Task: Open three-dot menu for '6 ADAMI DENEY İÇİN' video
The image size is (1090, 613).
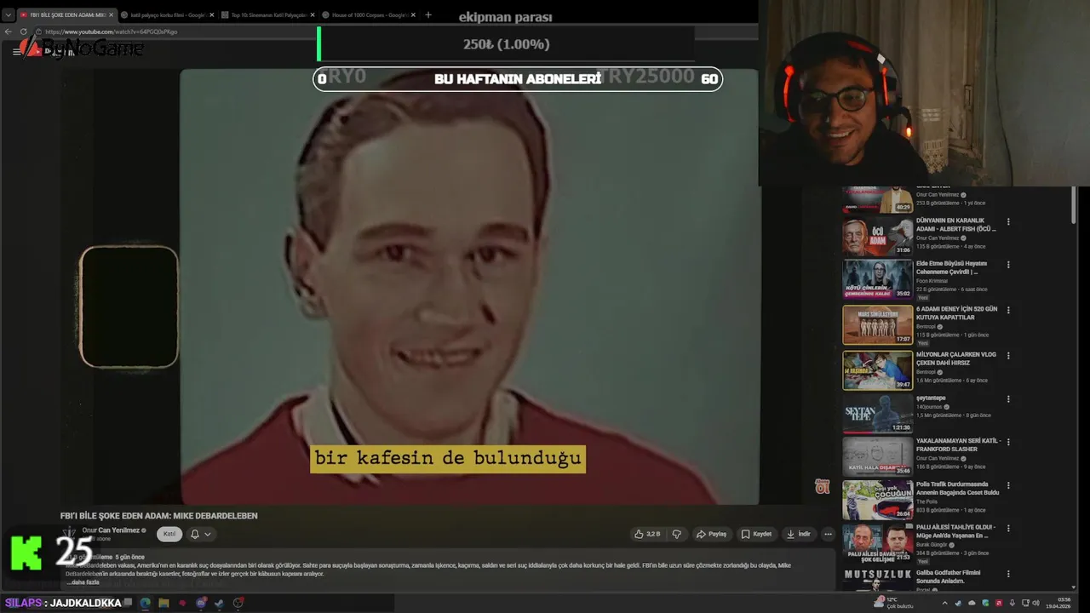Action: (x=1008, y=310)
